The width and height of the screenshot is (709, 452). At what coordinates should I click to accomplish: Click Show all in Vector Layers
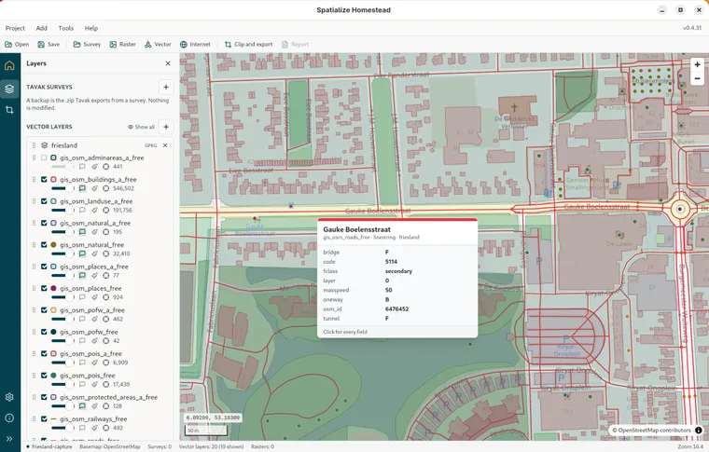[x=141, y=127]
